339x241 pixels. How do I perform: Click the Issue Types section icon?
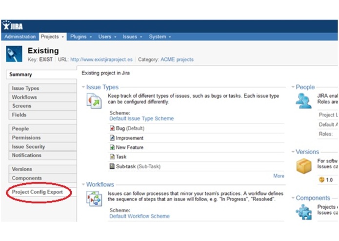[94, 100]
